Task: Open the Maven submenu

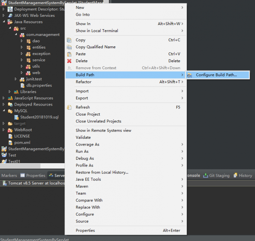Action: coord(82,186)
